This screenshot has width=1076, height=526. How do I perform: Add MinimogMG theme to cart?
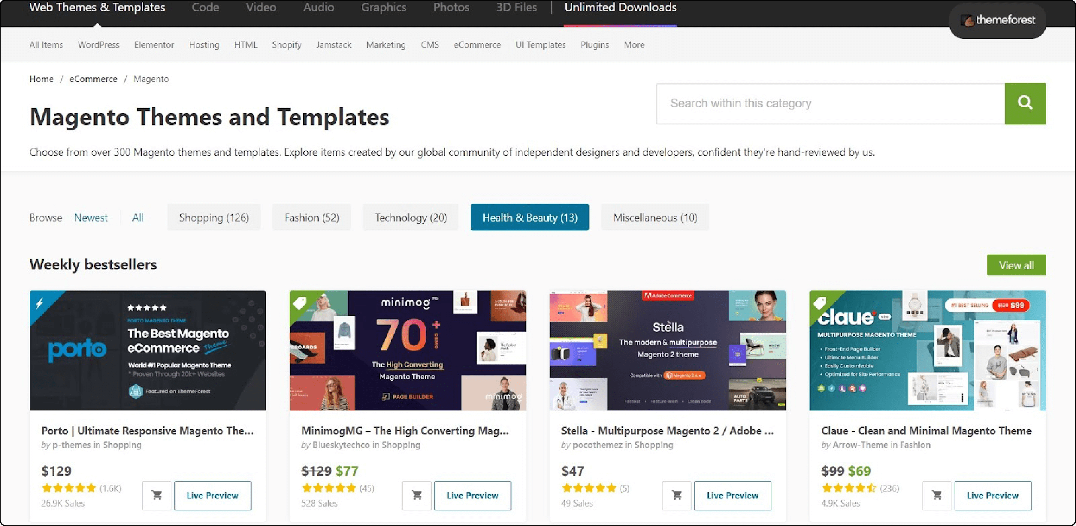coord(416,495)
